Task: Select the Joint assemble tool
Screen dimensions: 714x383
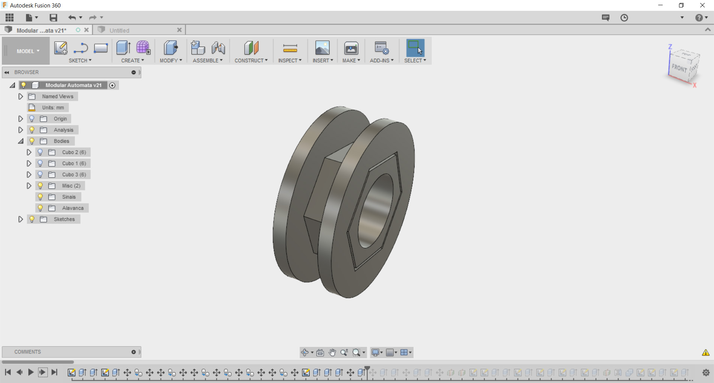Action: [x=218, y=48]
